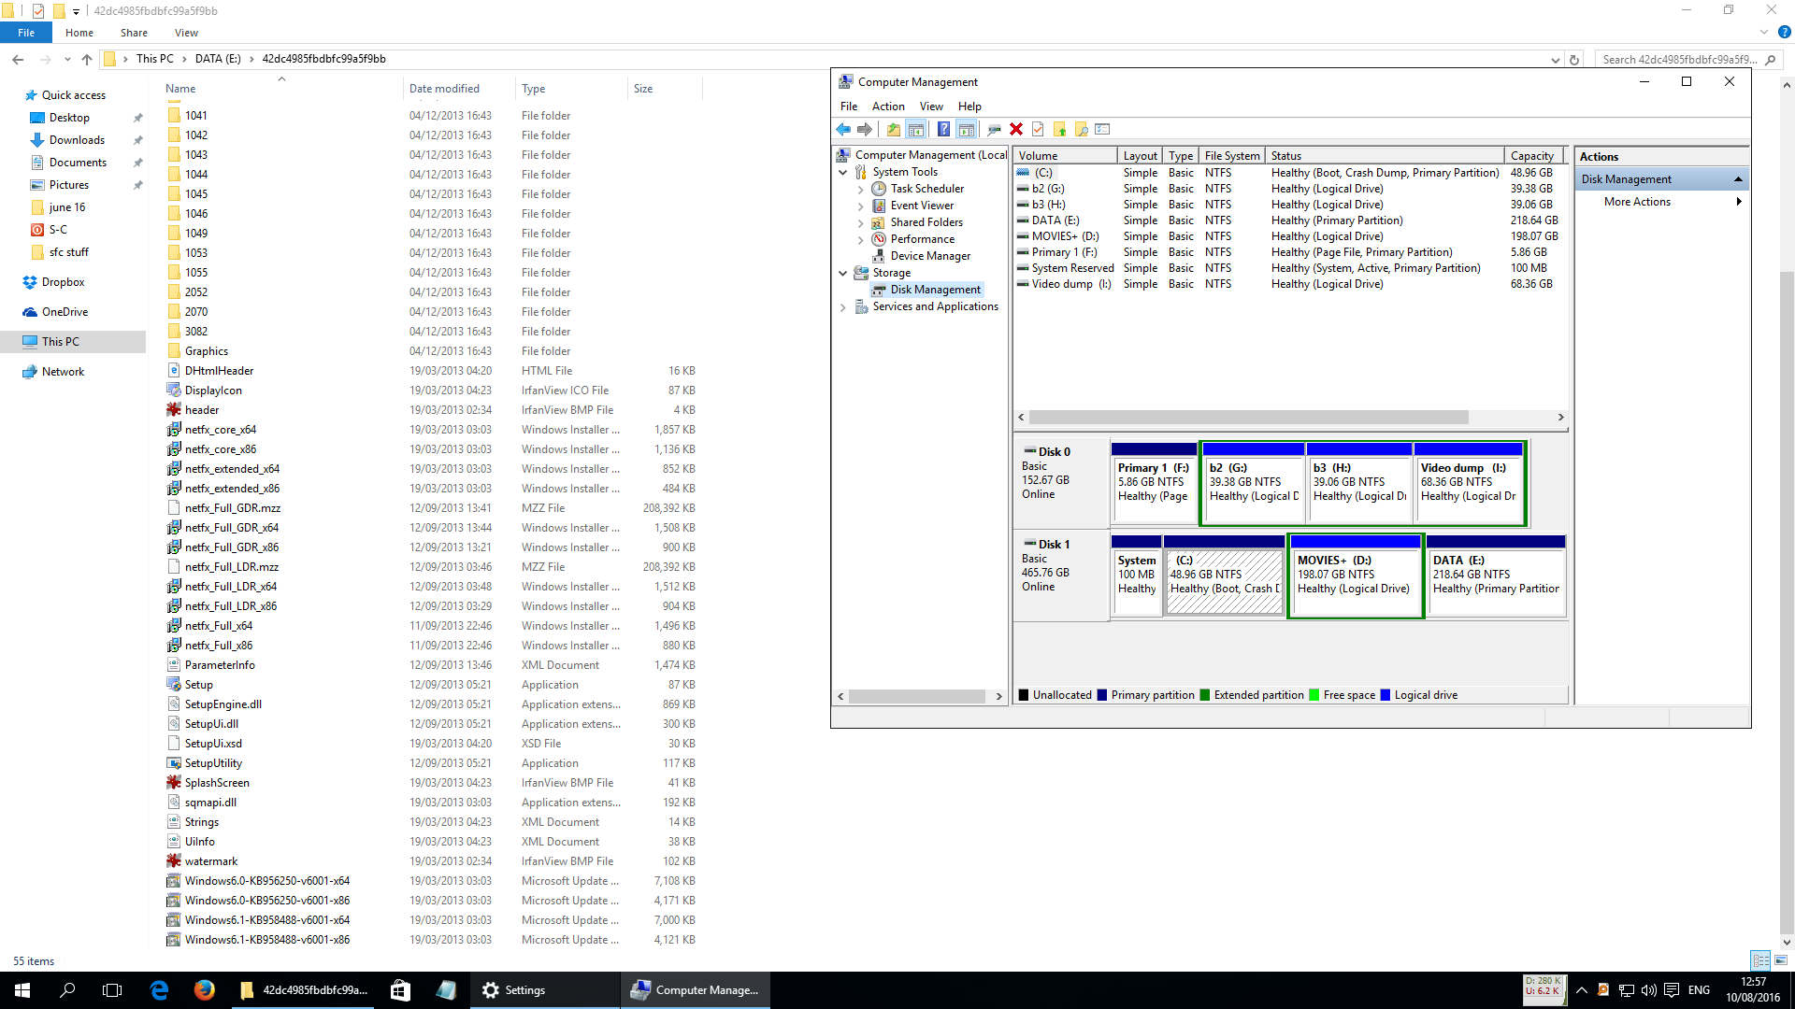Expand the Shared Folders tree node
Image resolution: width=1795 pixels, height=1009 pixels.
(x=860, y=222)
